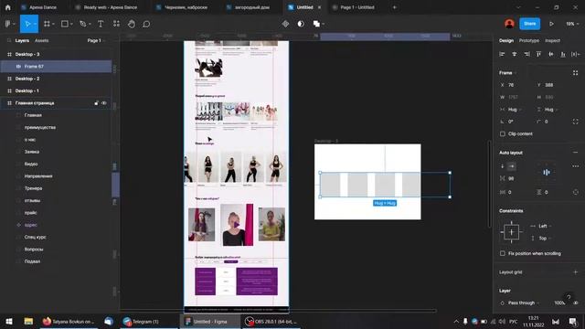
Task: Align selection right
Action: coord(526,54)
